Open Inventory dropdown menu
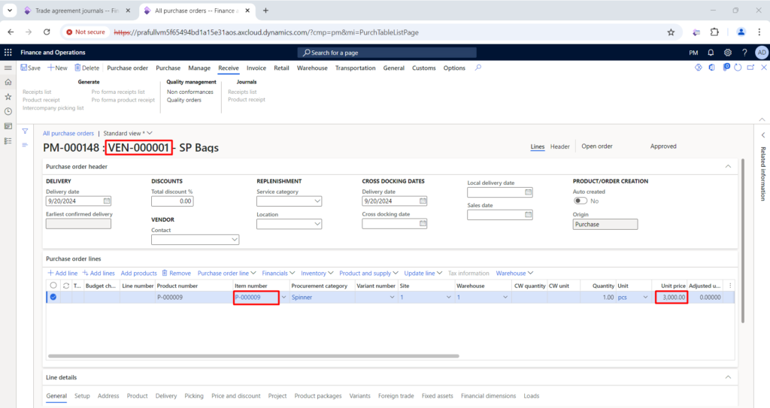The height and width of the screenshot is (408, 770). point(317,273)
